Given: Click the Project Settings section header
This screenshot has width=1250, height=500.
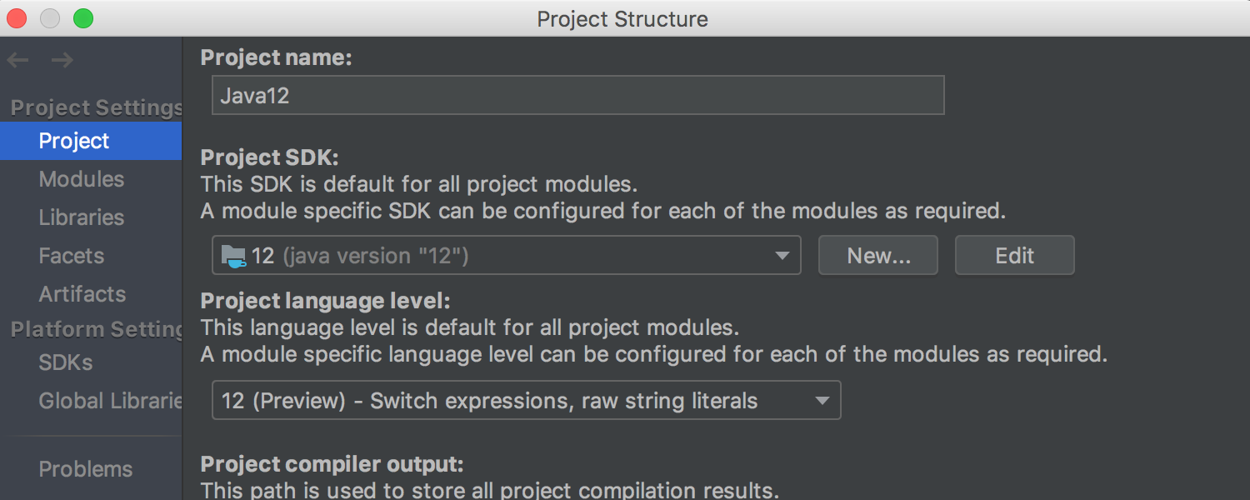Looking at the screenshot, I should (x=94, y=107).
